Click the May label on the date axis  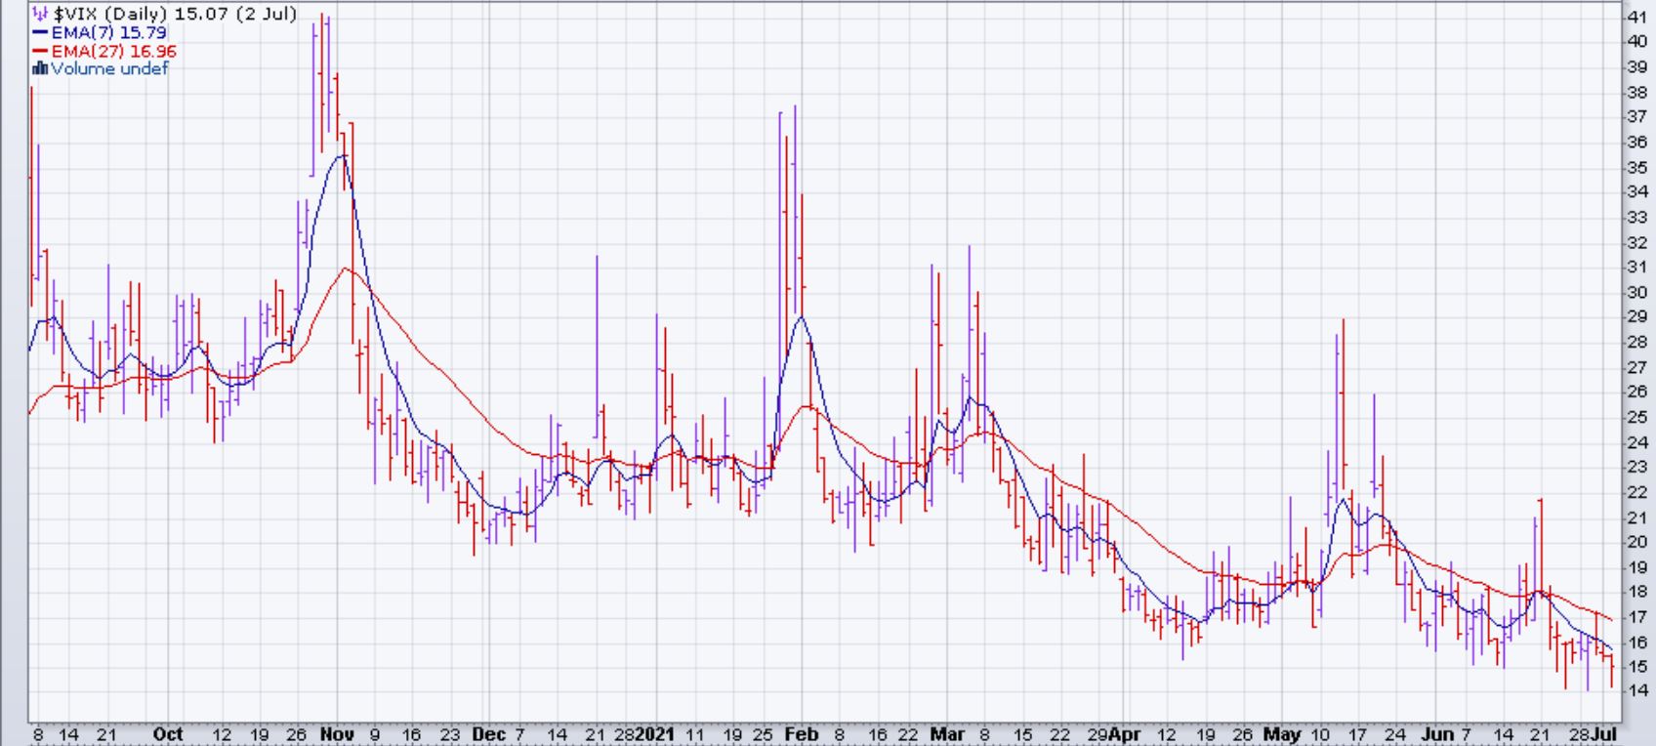click(x=1282, y=734)
